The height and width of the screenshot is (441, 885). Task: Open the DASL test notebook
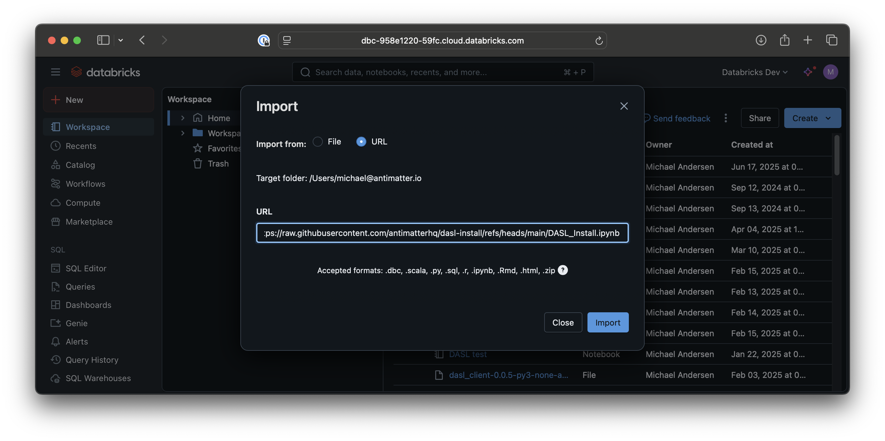tap(467, 354)
